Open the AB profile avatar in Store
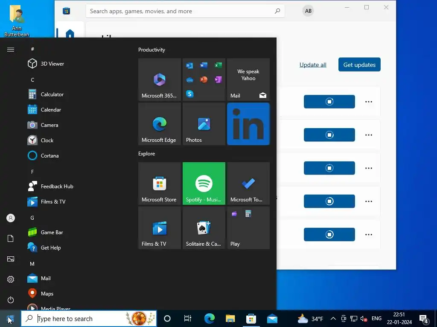Image resolution: width=437 pixels, height=327 pixels. click(308, 11)
